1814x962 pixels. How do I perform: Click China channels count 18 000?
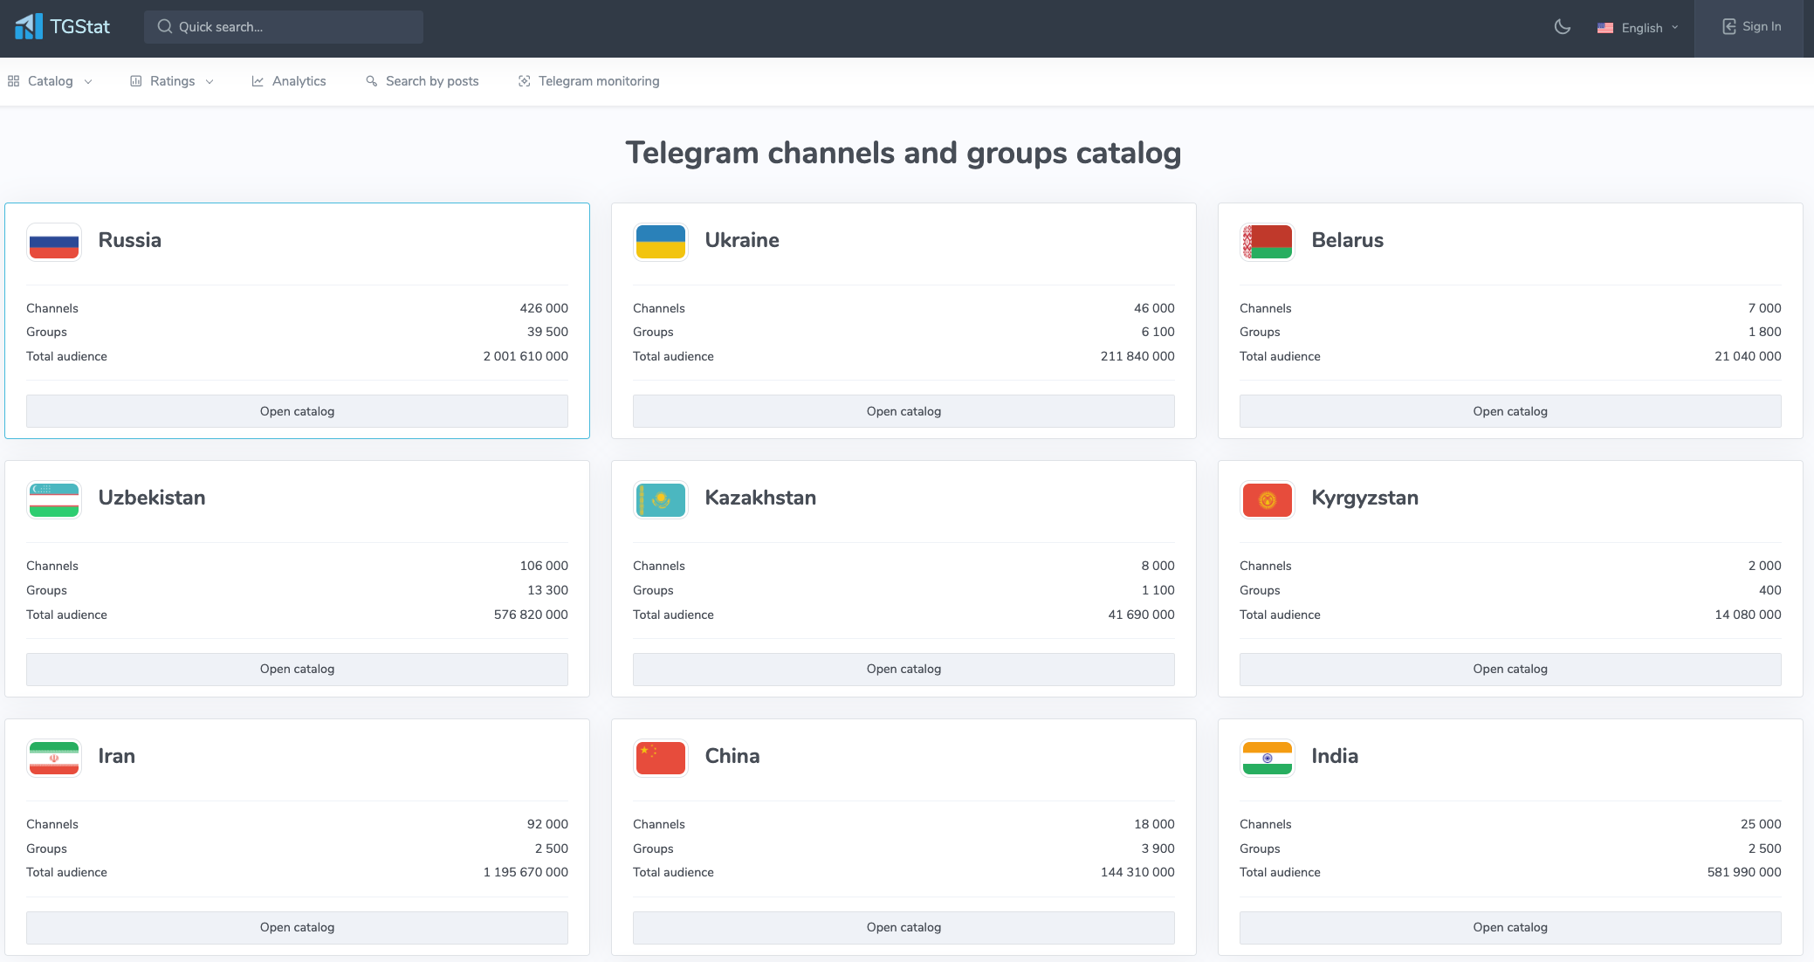[1154, 824]
